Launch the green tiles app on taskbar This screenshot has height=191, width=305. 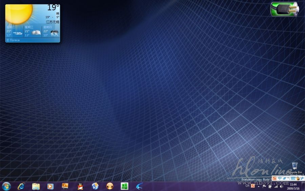tap(125, 186)
